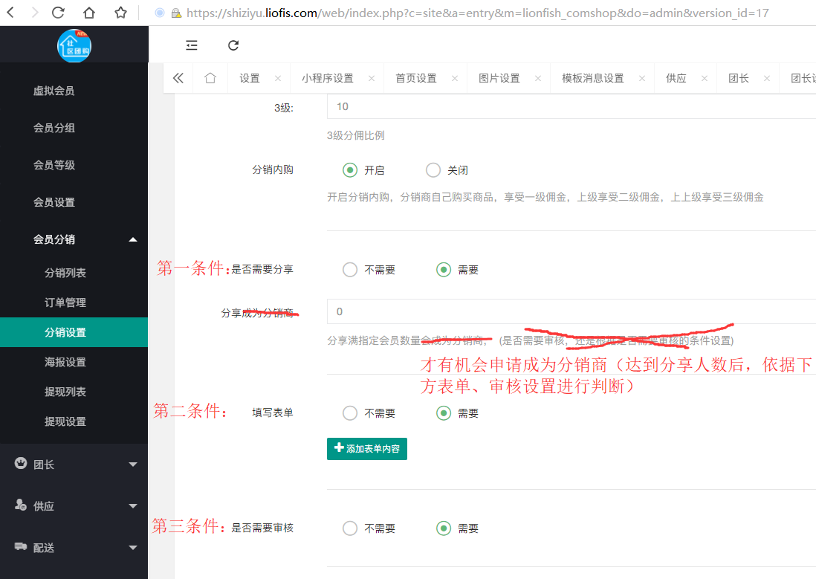Close the 小程序设置 tab
This screenshot has width=816, height=579.
click(x=372, y=78)
